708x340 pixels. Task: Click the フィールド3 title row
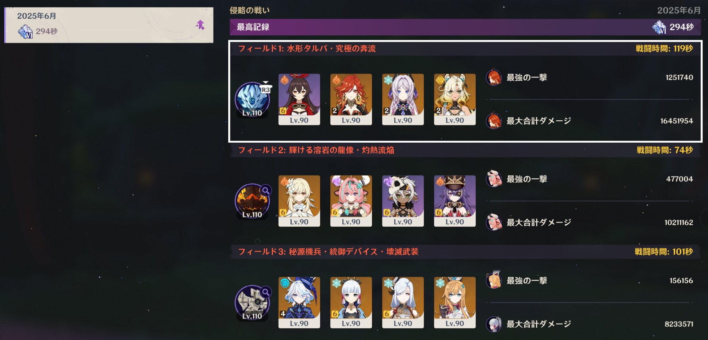pos(465,252)
